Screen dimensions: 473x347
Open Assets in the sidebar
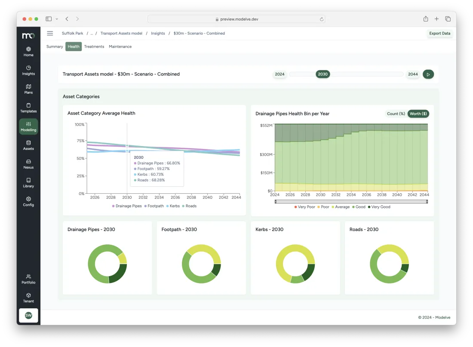point(28,145)
